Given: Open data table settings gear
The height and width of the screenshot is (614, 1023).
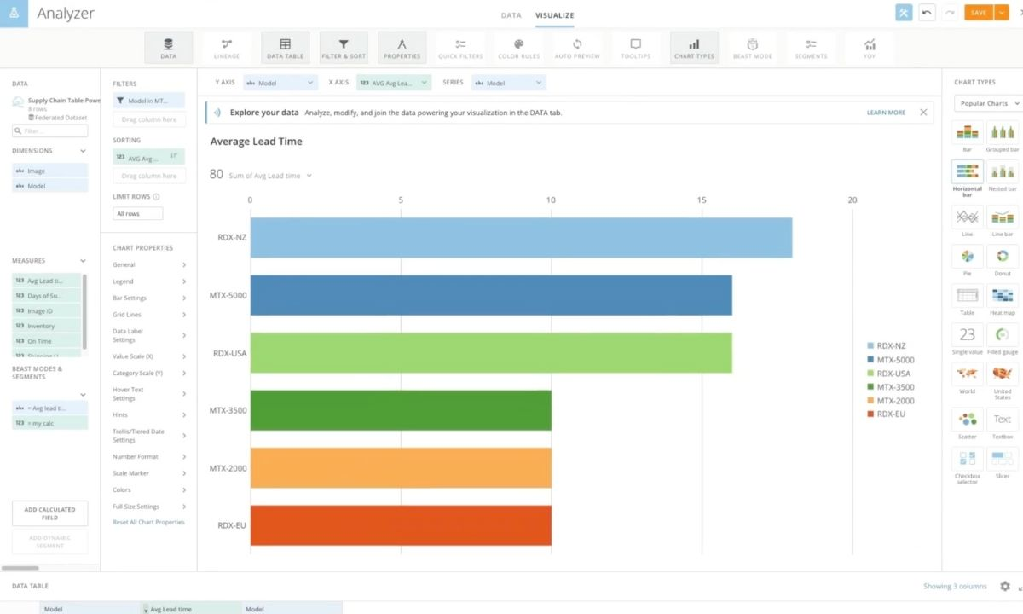Looking at the screenshot, I should pos(1005,586).
